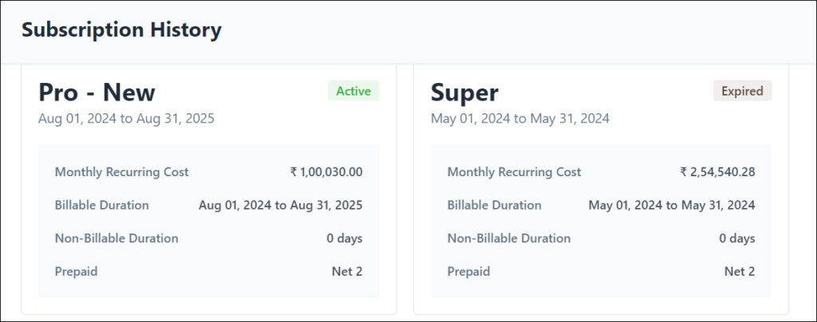This screenshot has height=322, width=817.
Task: Select Pro - New date range subtitle
Action: click(x=126, y=119)
